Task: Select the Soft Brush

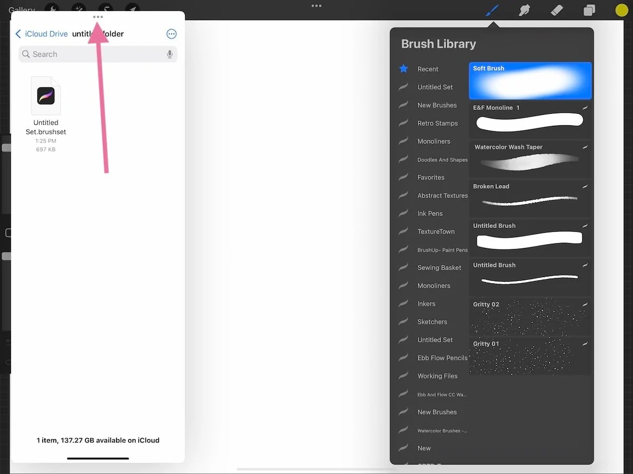Action: (530, 81)
